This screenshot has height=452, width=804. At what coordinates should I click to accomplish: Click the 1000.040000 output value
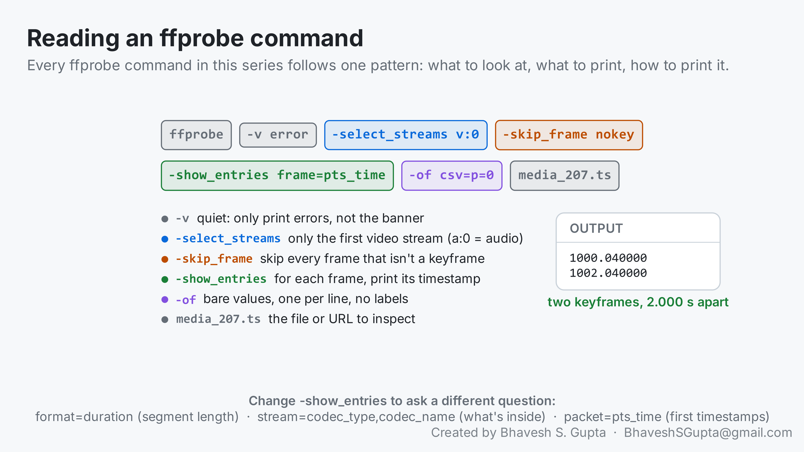click(608, 258)
